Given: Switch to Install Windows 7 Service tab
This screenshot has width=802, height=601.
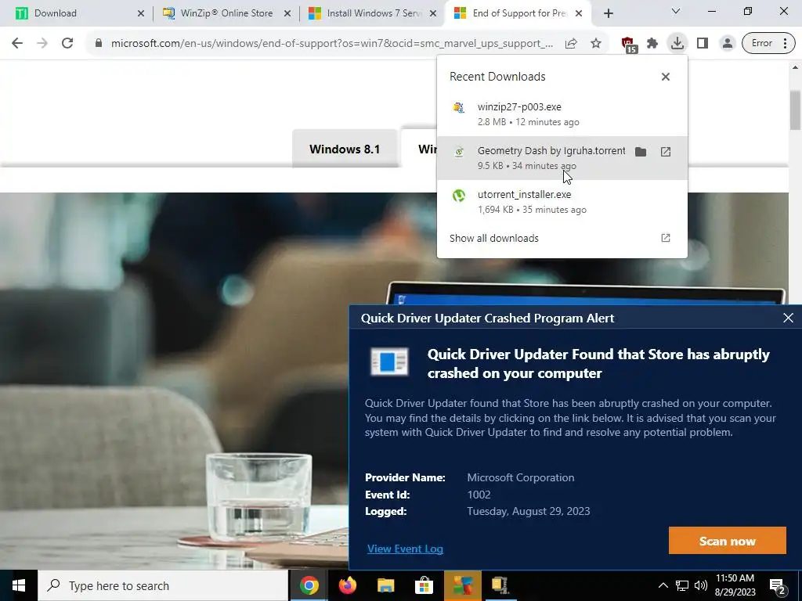Looking at the screenshot, I should tap(372, 13).
